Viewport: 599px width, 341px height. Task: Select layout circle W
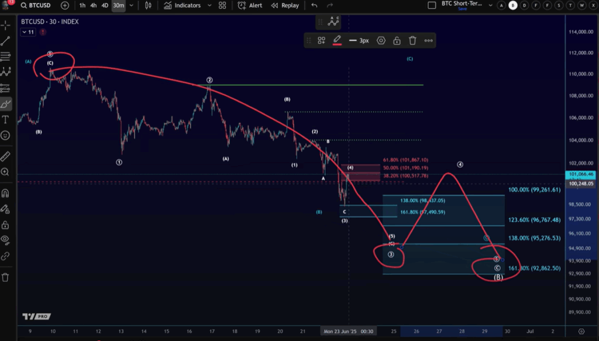click(x=582, y=5)
